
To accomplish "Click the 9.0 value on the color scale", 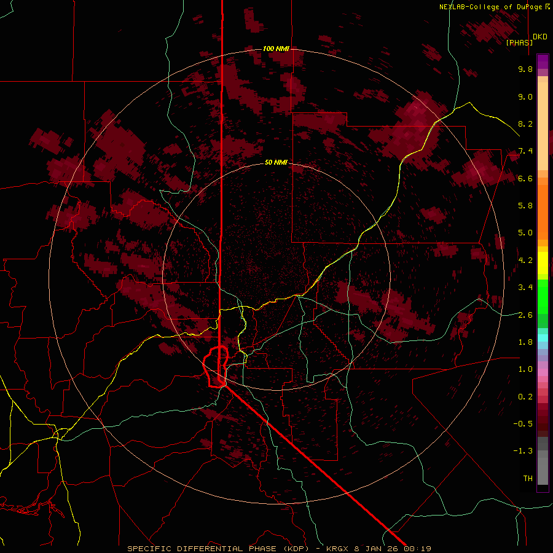I will pos(525,96).
